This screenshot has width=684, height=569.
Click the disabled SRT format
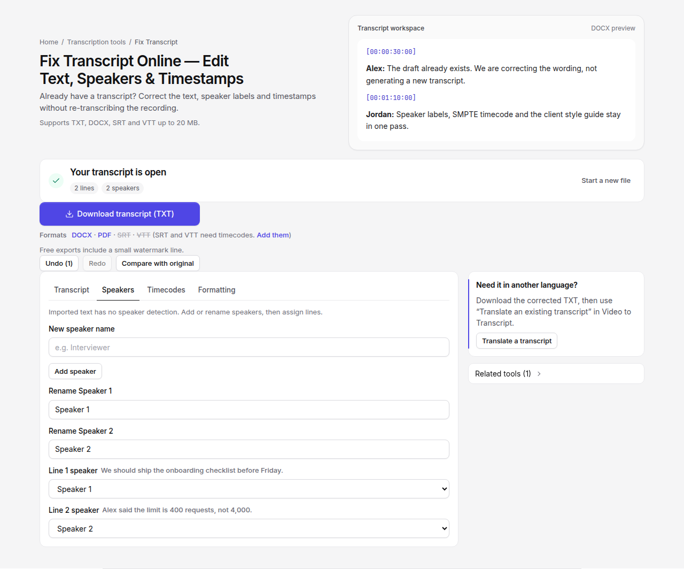click(x=124, y=235)
